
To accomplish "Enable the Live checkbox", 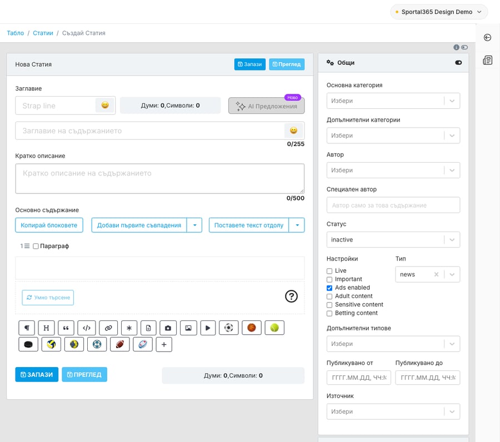I will pyautogui.click(x=329, y=271).
